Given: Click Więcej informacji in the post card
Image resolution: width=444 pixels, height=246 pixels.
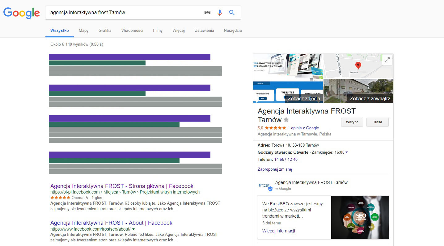Looking at the screenshot, I should (279, 231).
